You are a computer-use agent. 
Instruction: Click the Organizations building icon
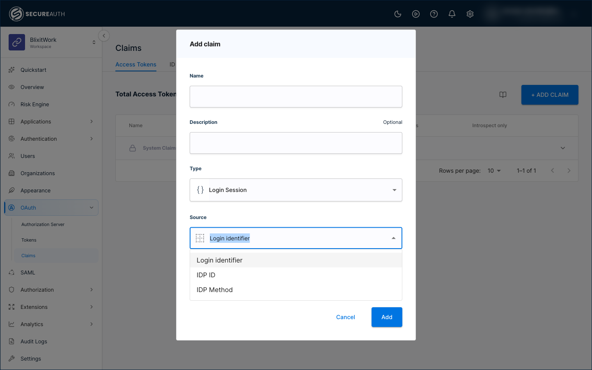tap(11, 173)
